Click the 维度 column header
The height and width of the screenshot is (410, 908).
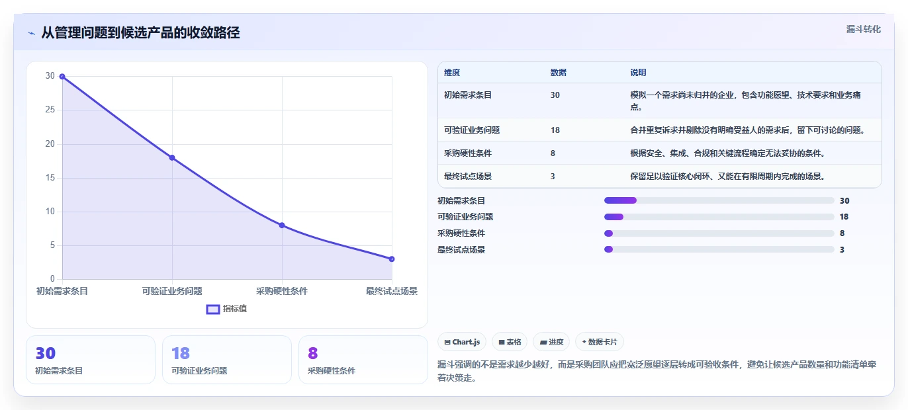(452, 73)
